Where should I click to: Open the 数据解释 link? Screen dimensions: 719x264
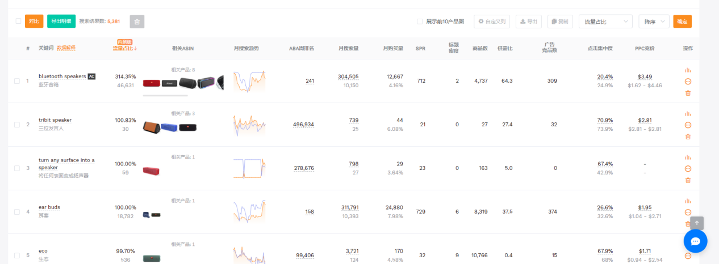pos(66,48)
